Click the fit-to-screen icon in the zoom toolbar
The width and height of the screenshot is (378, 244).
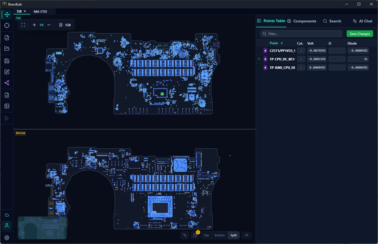(x=23, y=25)
